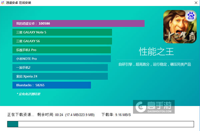Image resolution: width=200 pixels, height=131 pixels.
Task: Click the 剩余时间 00:24 value
Action: (50, 115)
